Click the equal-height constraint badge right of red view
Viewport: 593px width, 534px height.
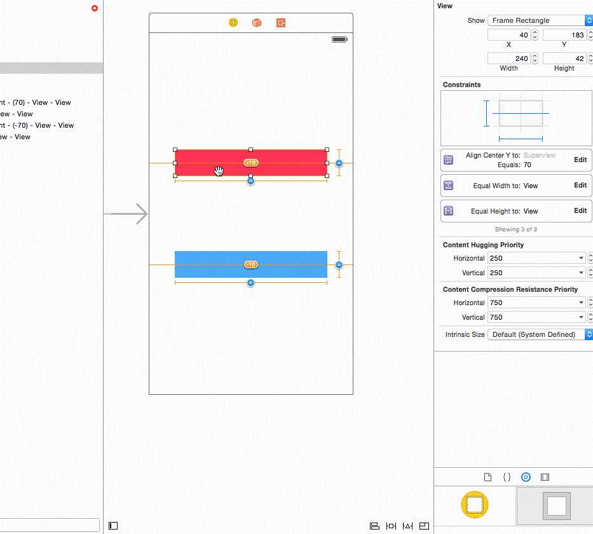339,163
